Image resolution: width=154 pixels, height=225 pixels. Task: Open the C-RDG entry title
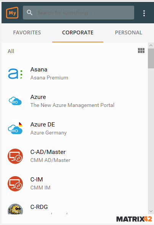coord(39,207)
